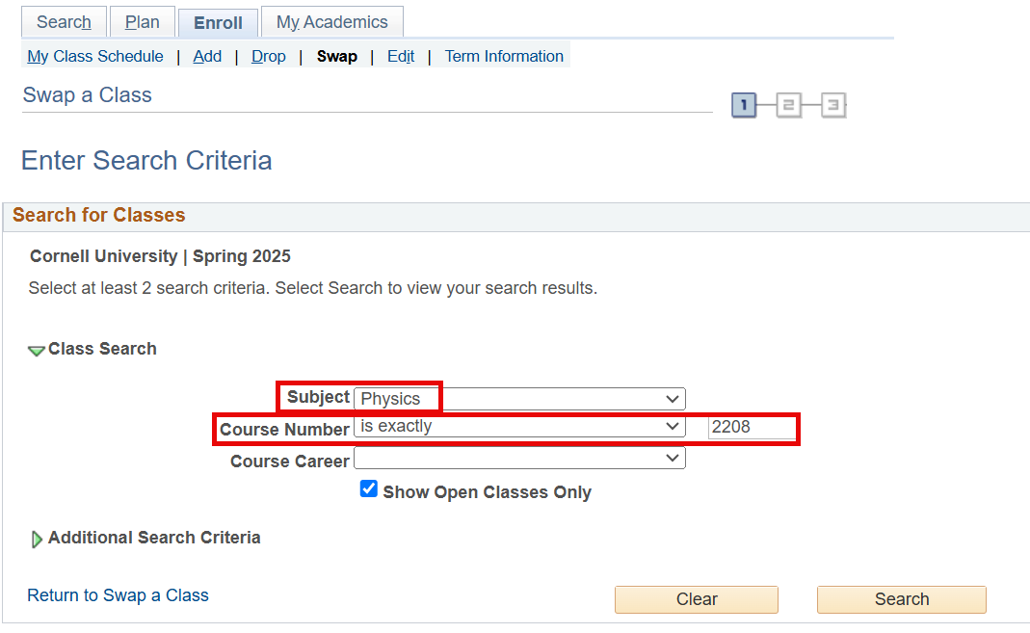
Task: Click the course number field containing 2208
Action: click(752, 428)
